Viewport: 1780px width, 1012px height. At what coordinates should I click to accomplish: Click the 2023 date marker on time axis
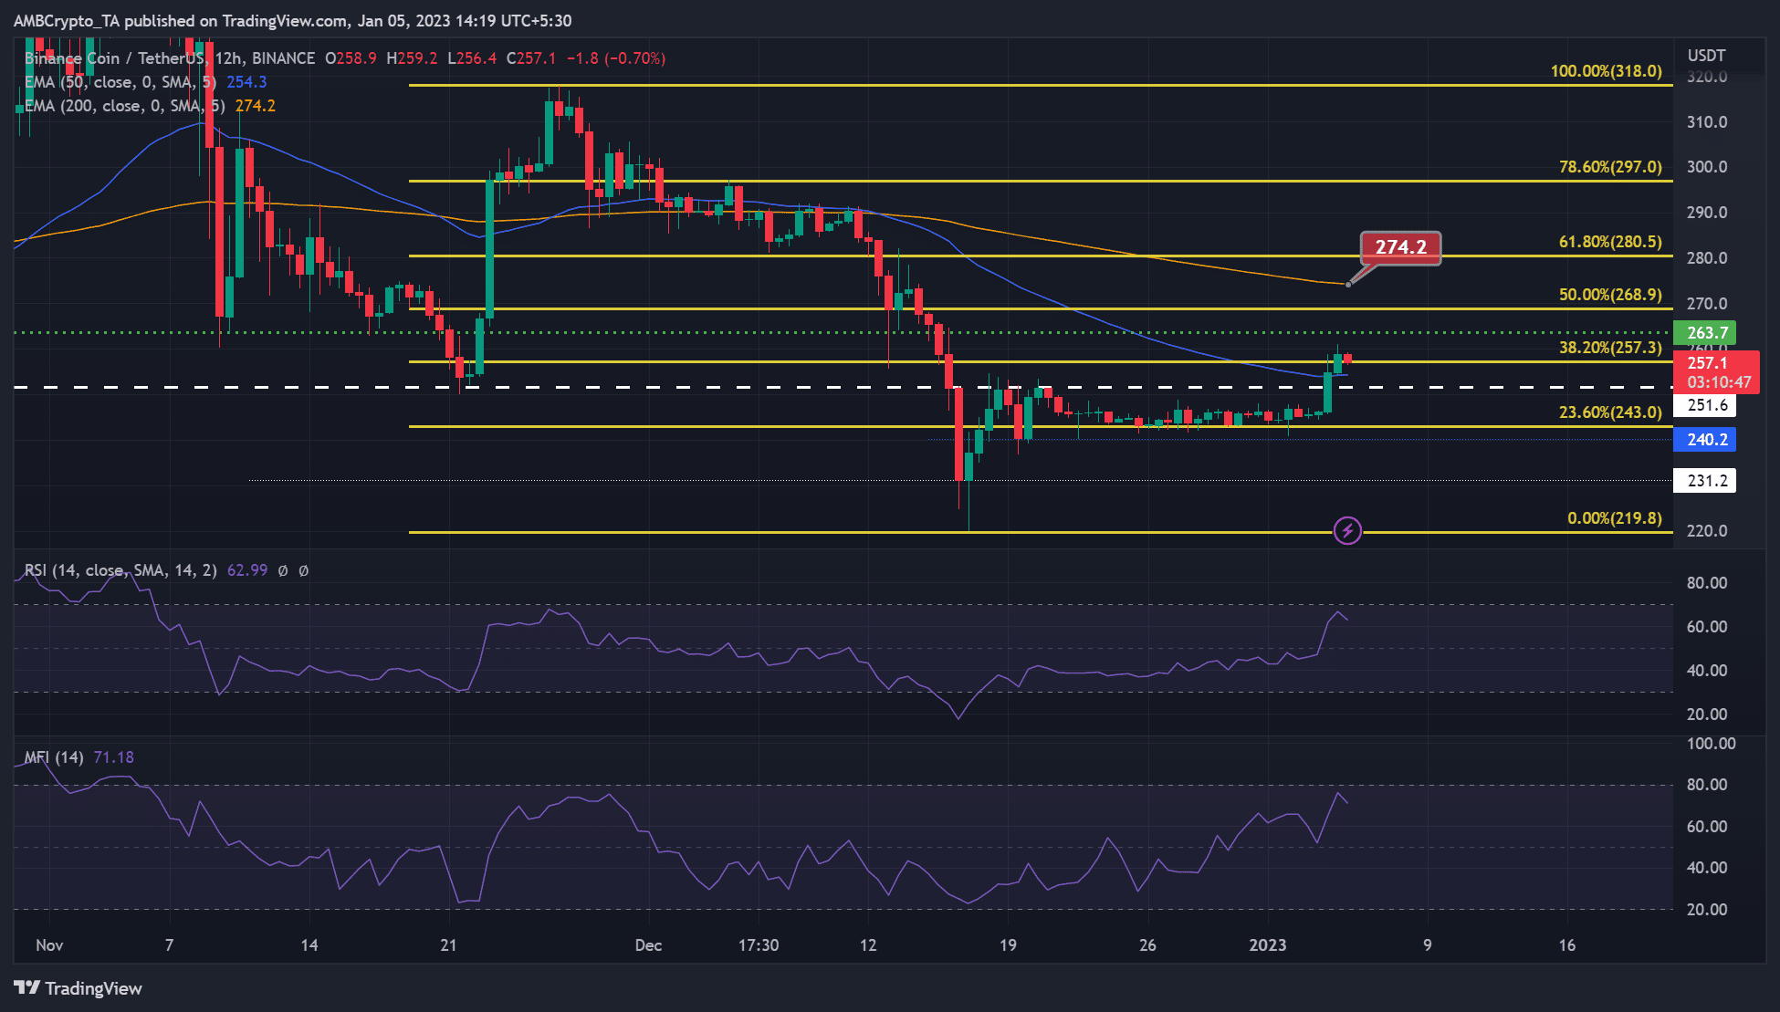1268,945
